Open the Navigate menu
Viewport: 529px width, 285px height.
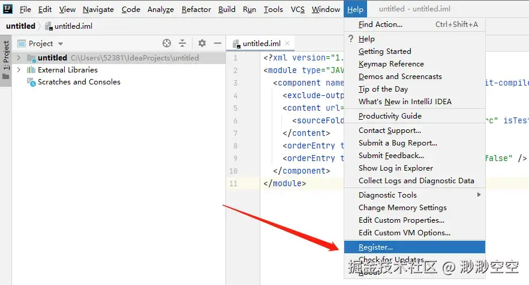pos(98,10)
